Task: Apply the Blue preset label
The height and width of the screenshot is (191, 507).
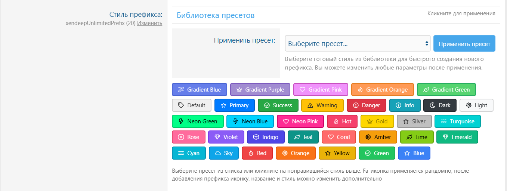Action: [414, 153]
